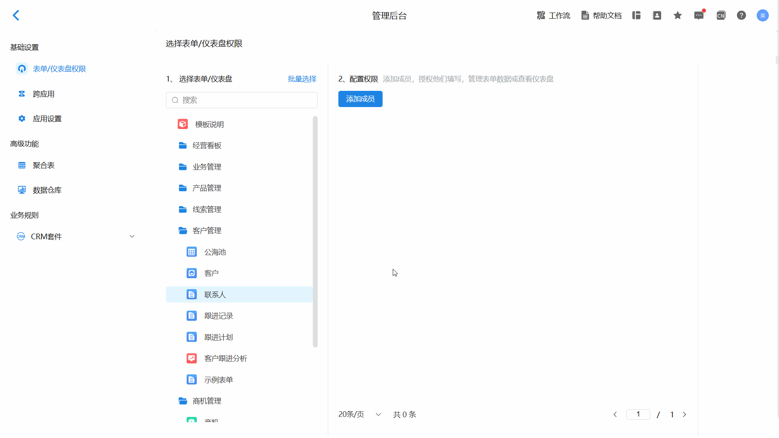Click the question mark help icon

741,15
